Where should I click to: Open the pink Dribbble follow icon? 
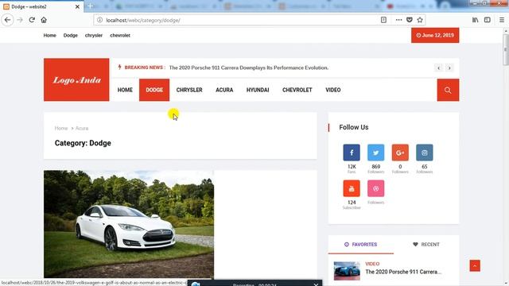click(376, 188)
